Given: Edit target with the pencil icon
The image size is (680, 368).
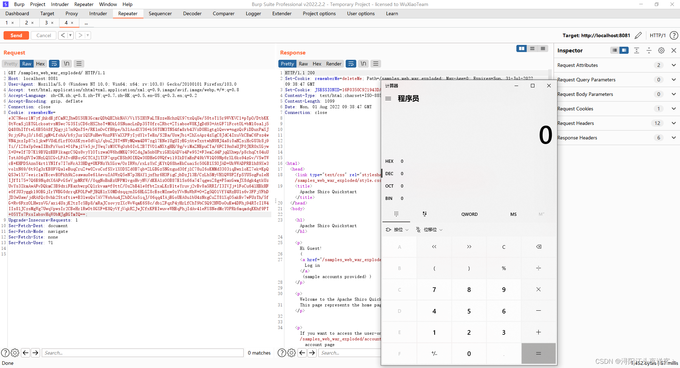Looking at the screenshot, I should [x=638, y=35].
